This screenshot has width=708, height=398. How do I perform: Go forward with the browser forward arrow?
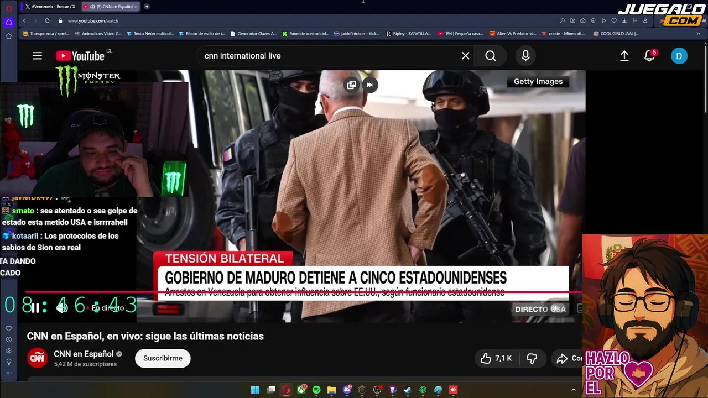click(35, 20)
